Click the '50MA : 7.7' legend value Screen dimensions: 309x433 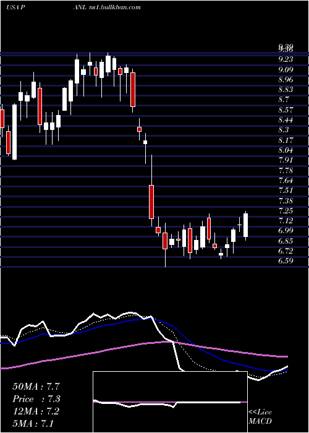click(36, 387)
